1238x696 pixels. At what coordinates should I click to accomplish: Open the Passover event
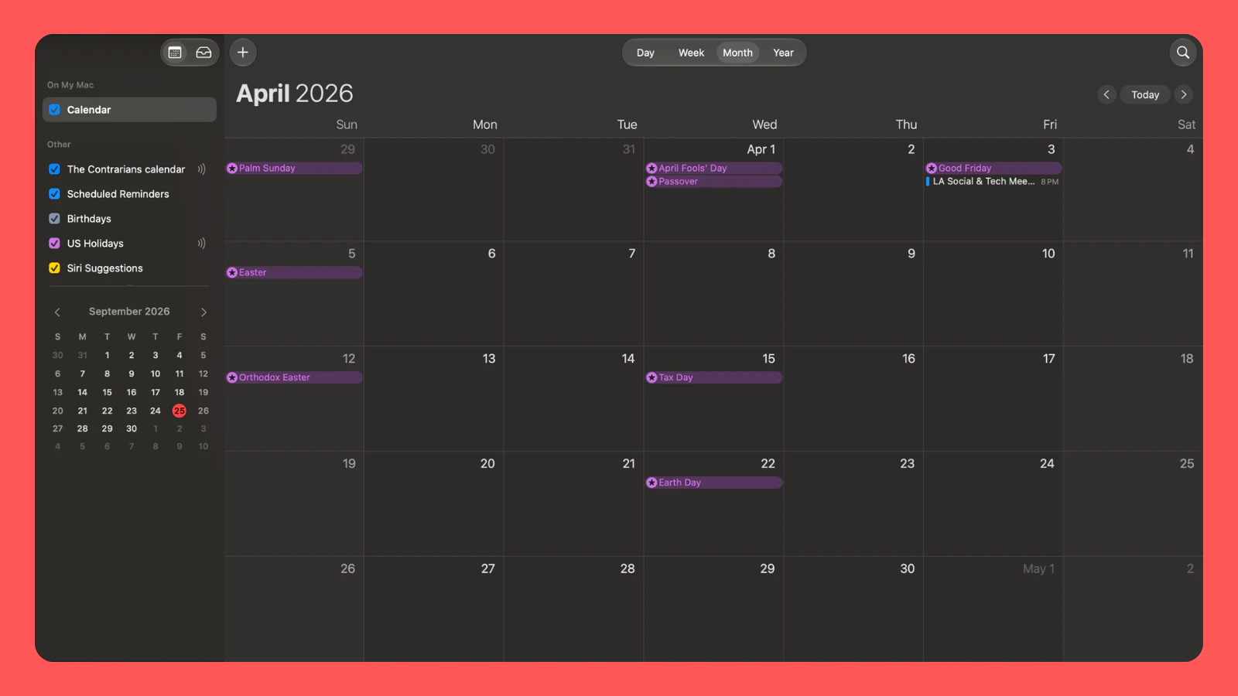[713, 182]
